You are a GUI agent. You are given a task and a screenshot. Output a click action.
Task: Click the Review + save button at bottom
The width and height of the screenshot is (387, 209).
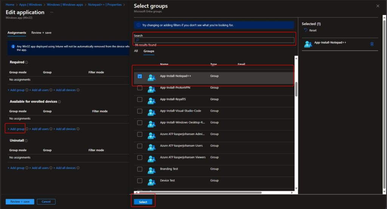tap(20, 201)
